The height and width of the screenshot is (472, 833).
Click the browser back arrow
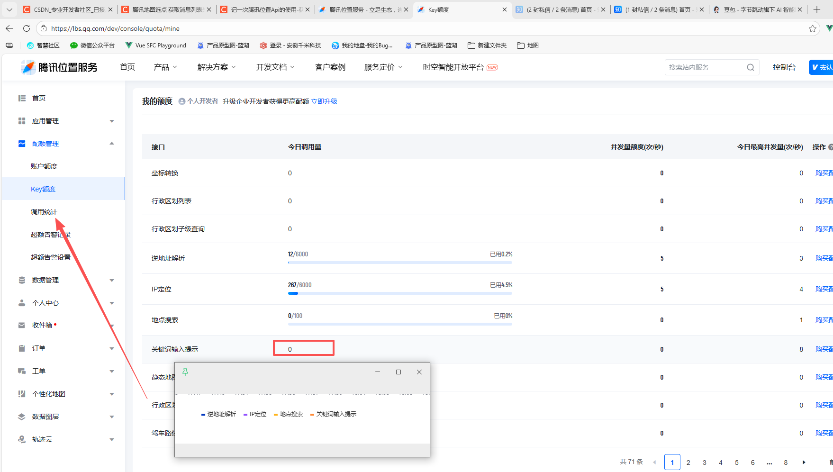(x=9, y=28)
